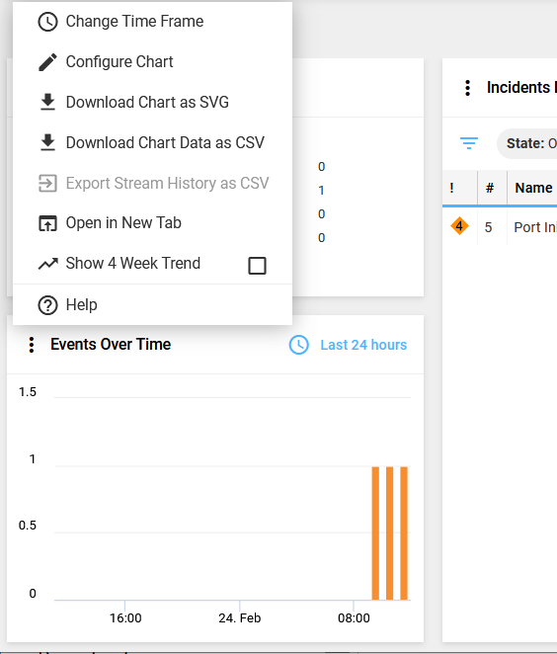Image resolution: width=557 pixels, height=654 pixels.
Task: Open the Port incident row number 5
Action: [500, 227]
